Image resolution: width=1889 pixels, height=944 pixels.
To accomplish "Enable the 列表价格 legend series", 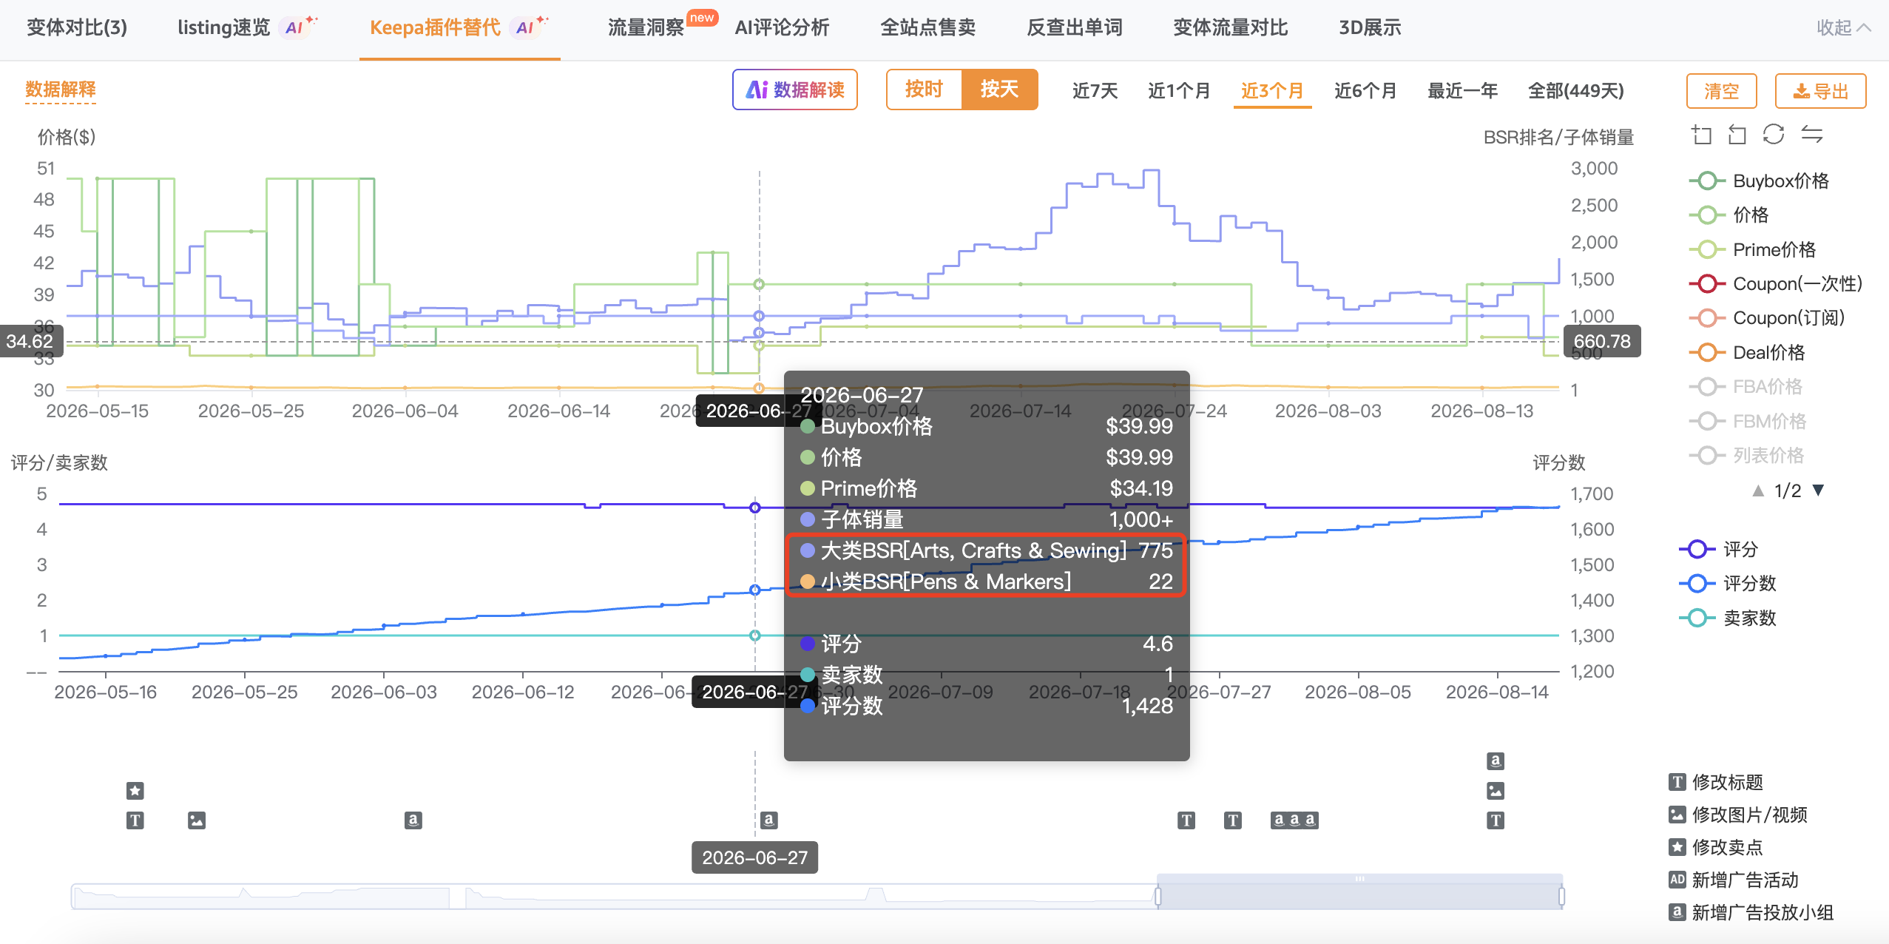I will coord(1747,455).
